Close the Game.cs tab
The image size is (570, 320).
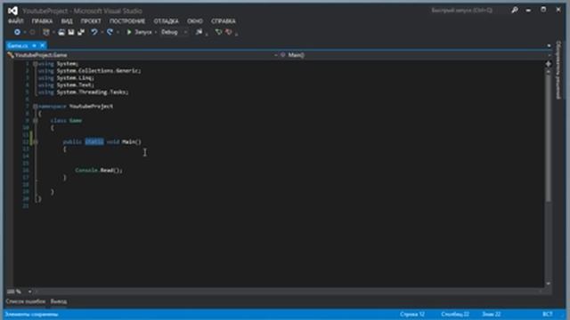(x=43, y=45)
